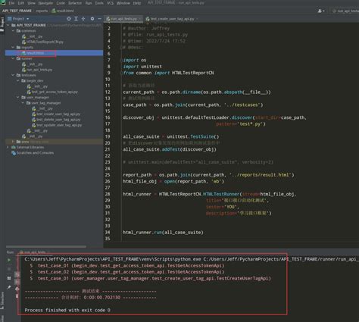Expand the External Libraries node
This screenshot has height=322, width=359.
(x=8, y=147)
